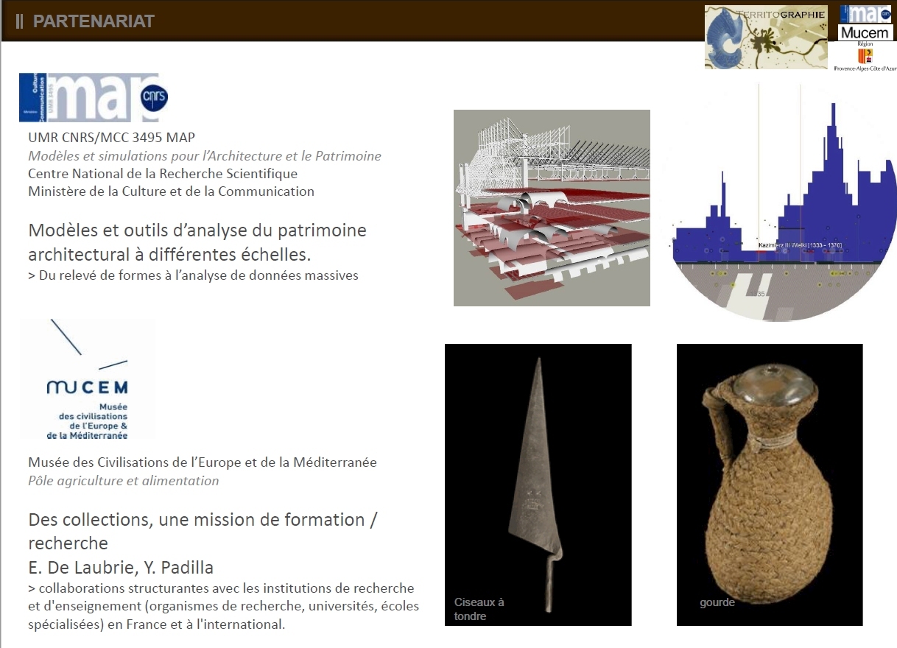This screenshot has width=897, height=648.
Task: Click the small Mucem label in header
Action: 866,32
